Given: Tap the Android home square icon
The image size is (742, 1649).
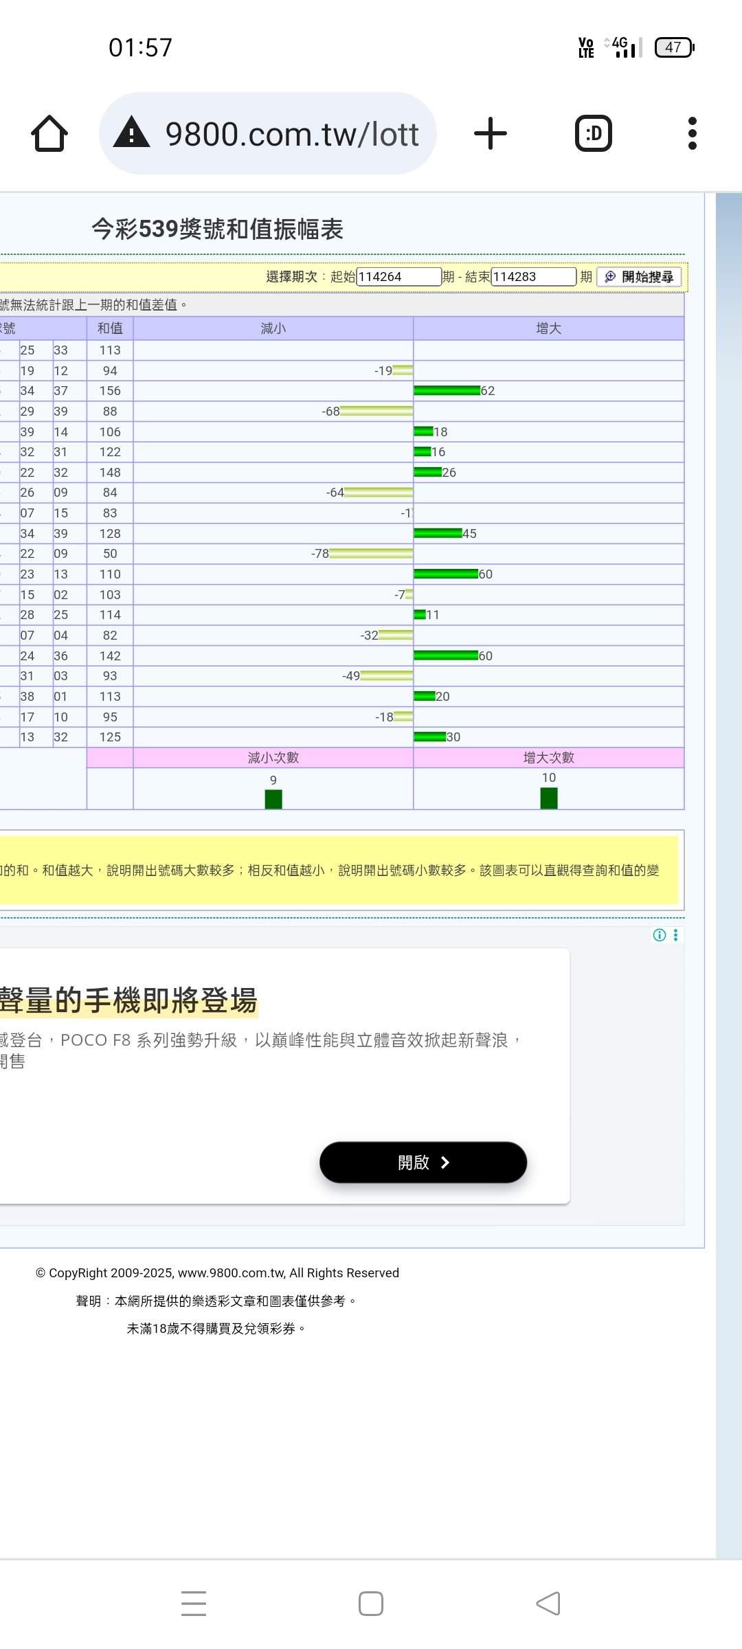Looking at the screenshot, I should (371, 1603).
